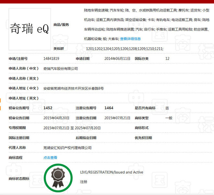Click the 申请/注册号 label
Screen dimensions: 214x195
pos(18,59)
